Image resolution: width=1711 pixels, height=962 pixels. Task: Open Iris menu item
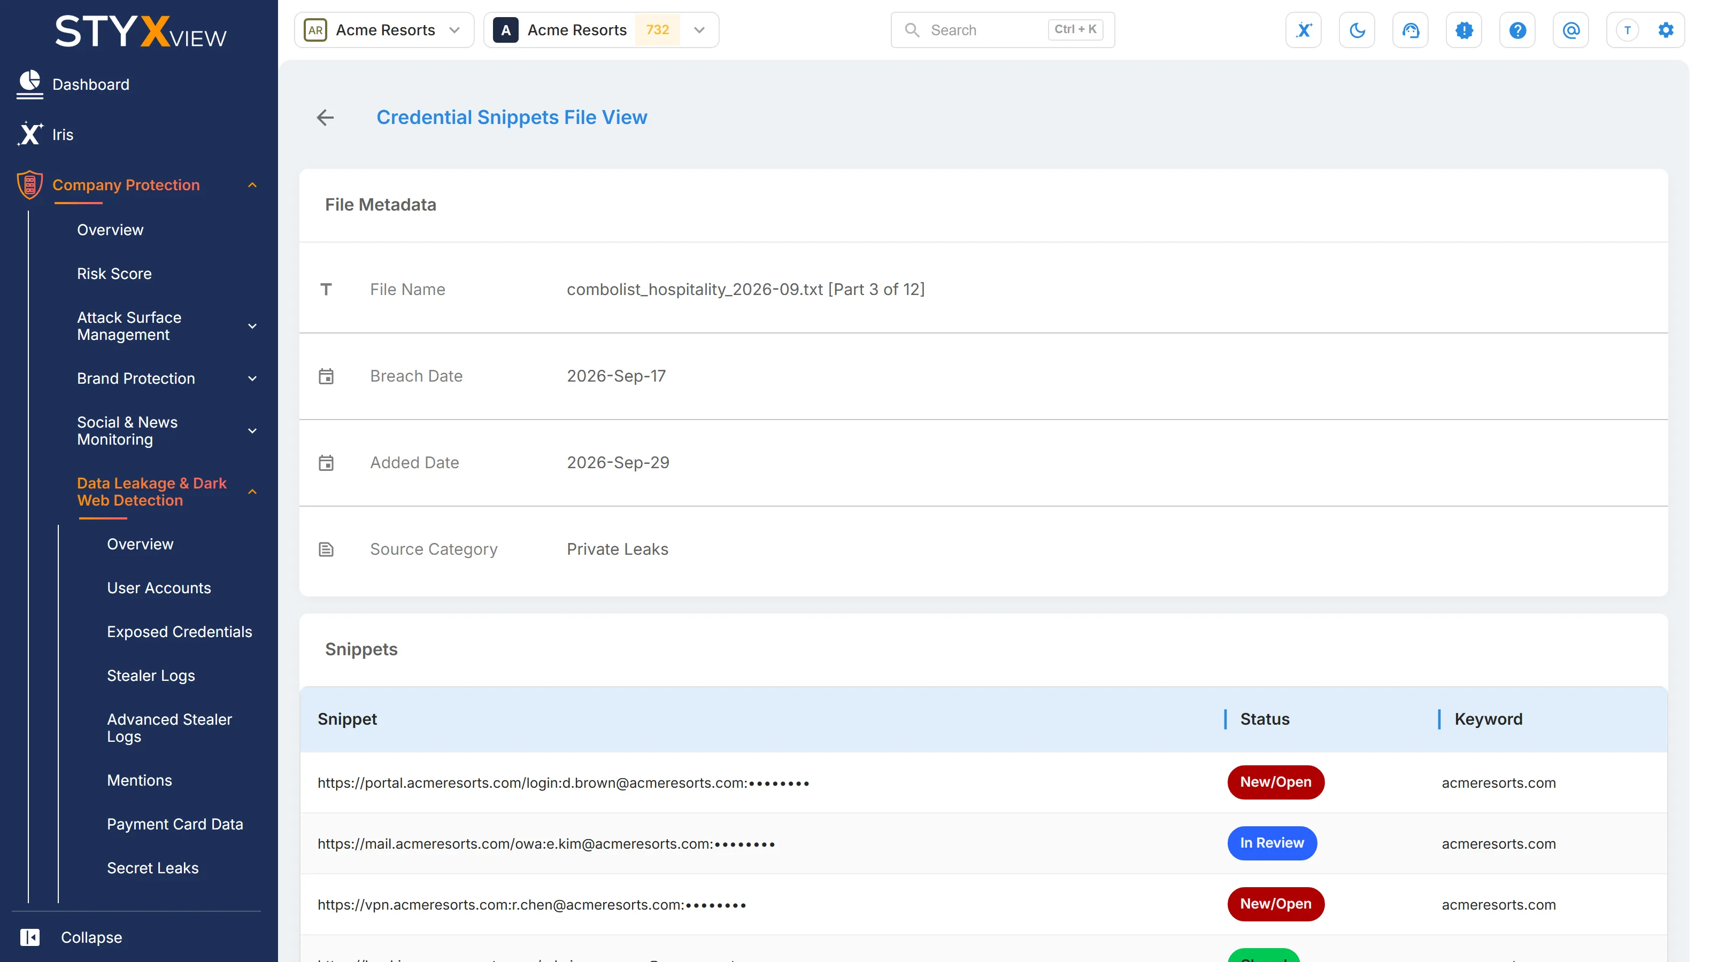pos(63,134)
